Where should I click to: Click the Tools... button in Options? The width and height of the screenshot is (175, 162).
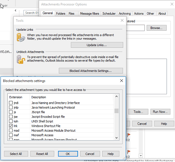pos(138,112)
